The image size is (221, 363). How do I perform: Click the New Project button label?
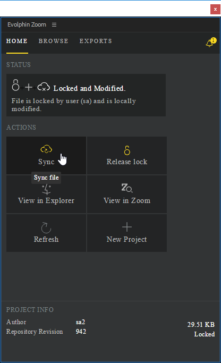126,239
